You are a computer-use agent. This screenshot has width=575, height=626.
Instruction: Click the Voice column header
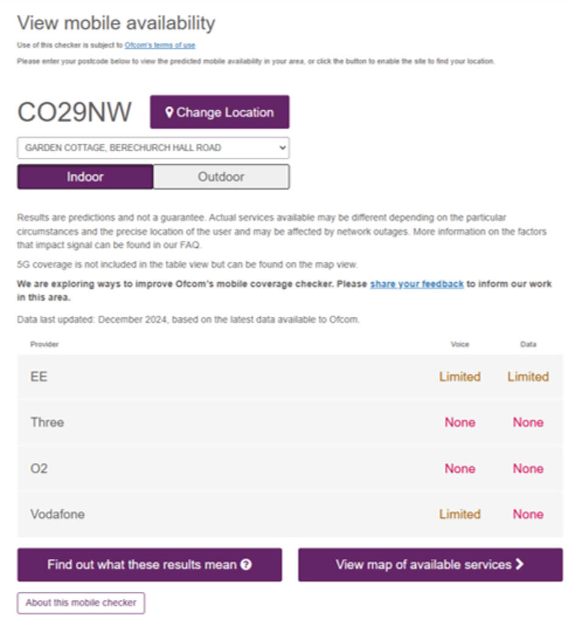pos(460,344)
